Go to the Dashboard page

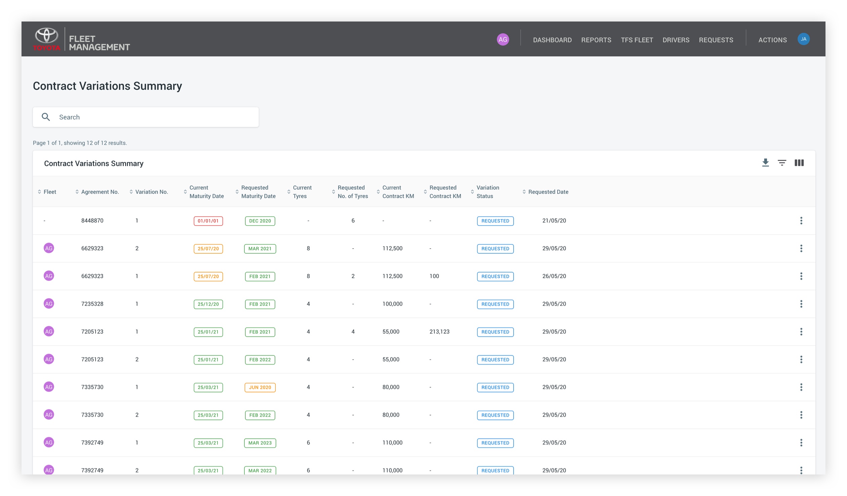tap(552, 40)
